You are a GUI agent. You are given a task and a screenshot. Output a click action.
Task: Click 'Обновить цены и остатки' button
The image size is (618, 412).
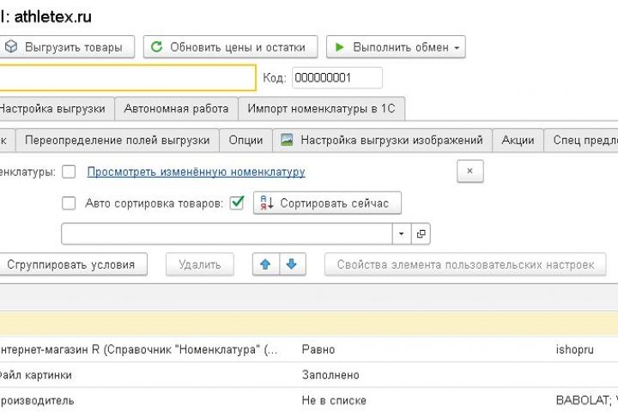pyautogui.click(x=230, y=47)
